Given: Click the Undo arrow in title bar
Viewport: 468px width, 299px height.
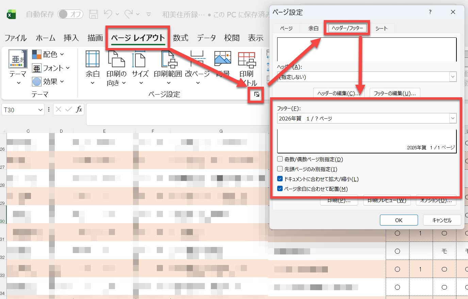Looking at the screenshot, I should coord(108,14).
